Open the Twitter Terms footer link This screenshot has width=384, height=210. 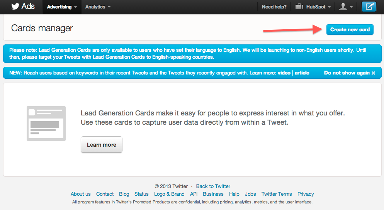(x=277, y=194)
